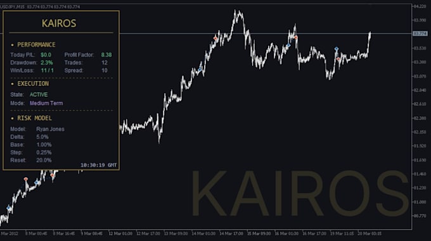Click the 81.690 price axis label

pyautogui.click(x=420, y=160)
